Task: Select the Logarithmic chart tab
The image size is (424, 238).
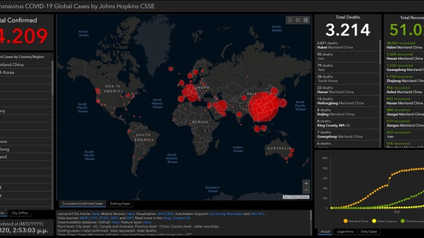Action: [345, 231]
